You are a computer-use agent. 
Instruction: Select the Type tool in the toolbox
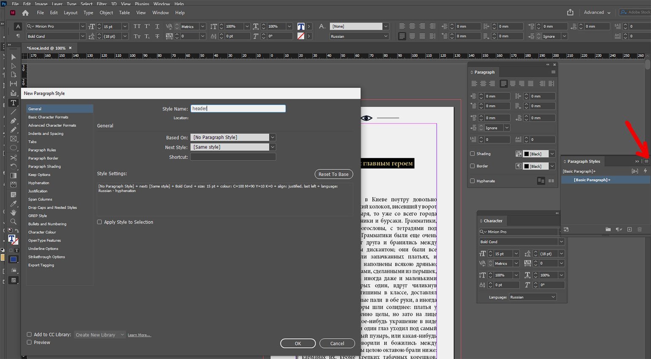13,103
